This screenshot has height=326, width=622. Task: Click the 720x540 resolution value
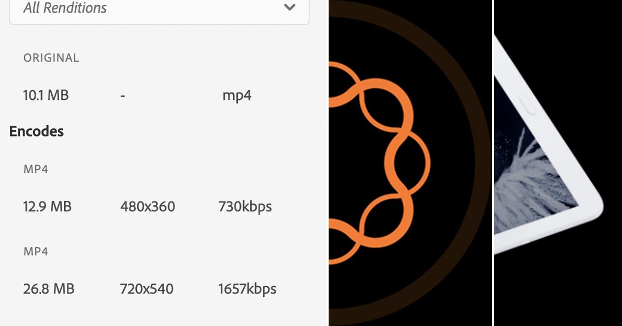point(147,289)
